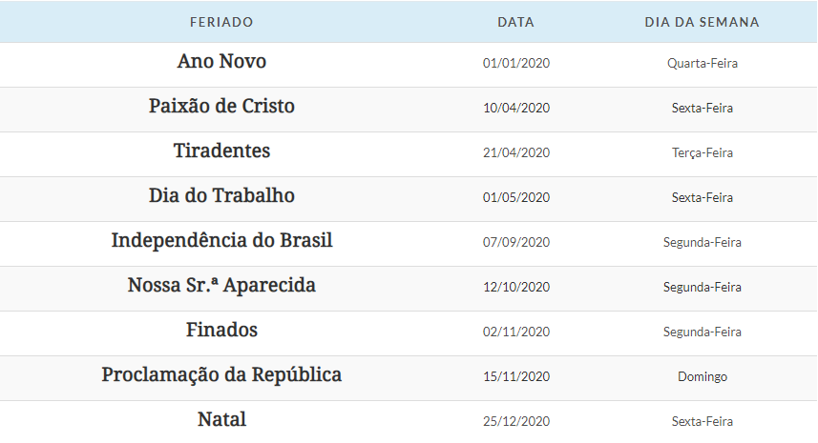Open Nossa Sr.ª Aparecida holiday entry

pos(221,286)
